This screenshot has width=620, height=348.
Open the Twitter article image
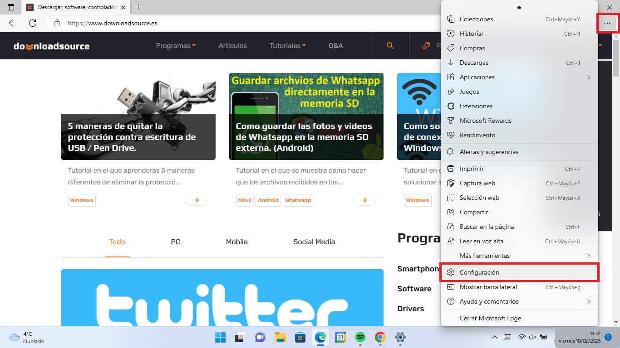pos(222,298)
